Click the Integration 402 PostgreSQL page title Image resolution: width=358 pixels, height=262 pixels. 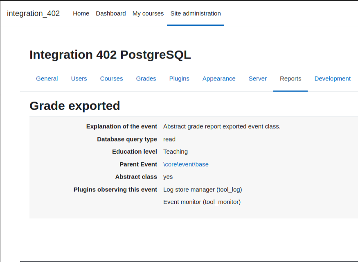[x=110, y=55]
